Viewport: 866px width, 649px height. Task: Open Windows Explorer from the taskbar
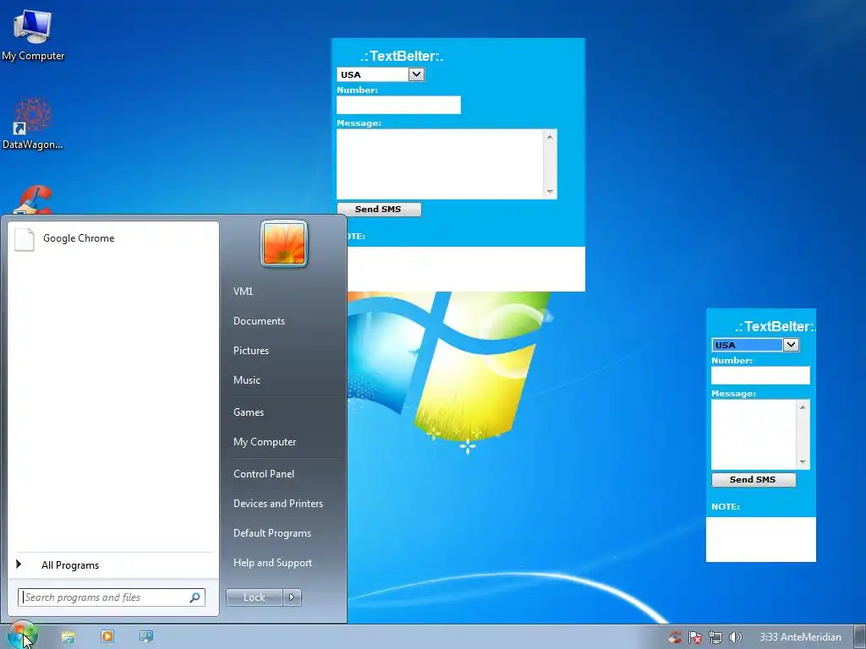click(68, 637)
